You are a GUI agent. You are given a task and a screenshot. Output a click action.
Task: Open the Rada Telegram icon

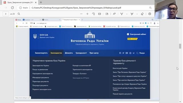[x=134, y=53]
